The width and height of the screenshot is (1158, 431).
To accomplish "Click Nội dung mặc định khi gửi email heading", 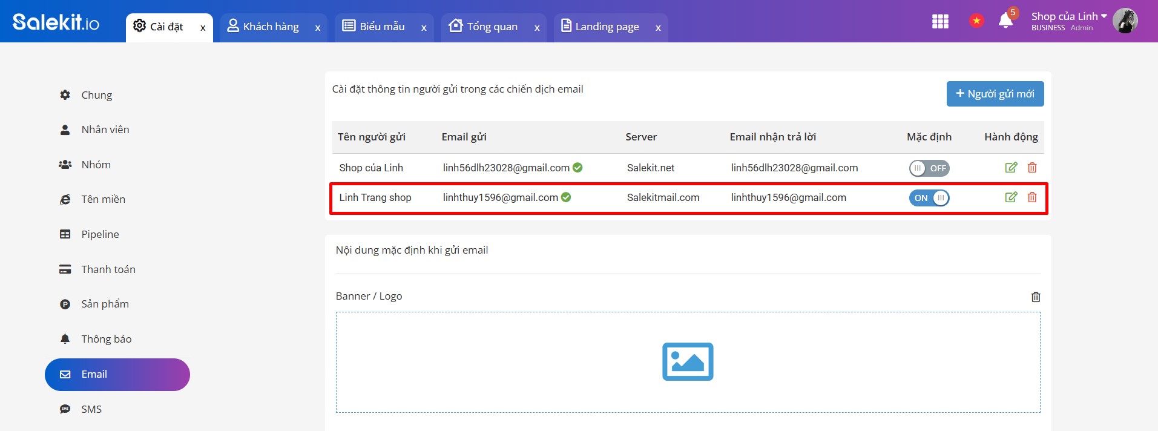I will click(412, 250).
